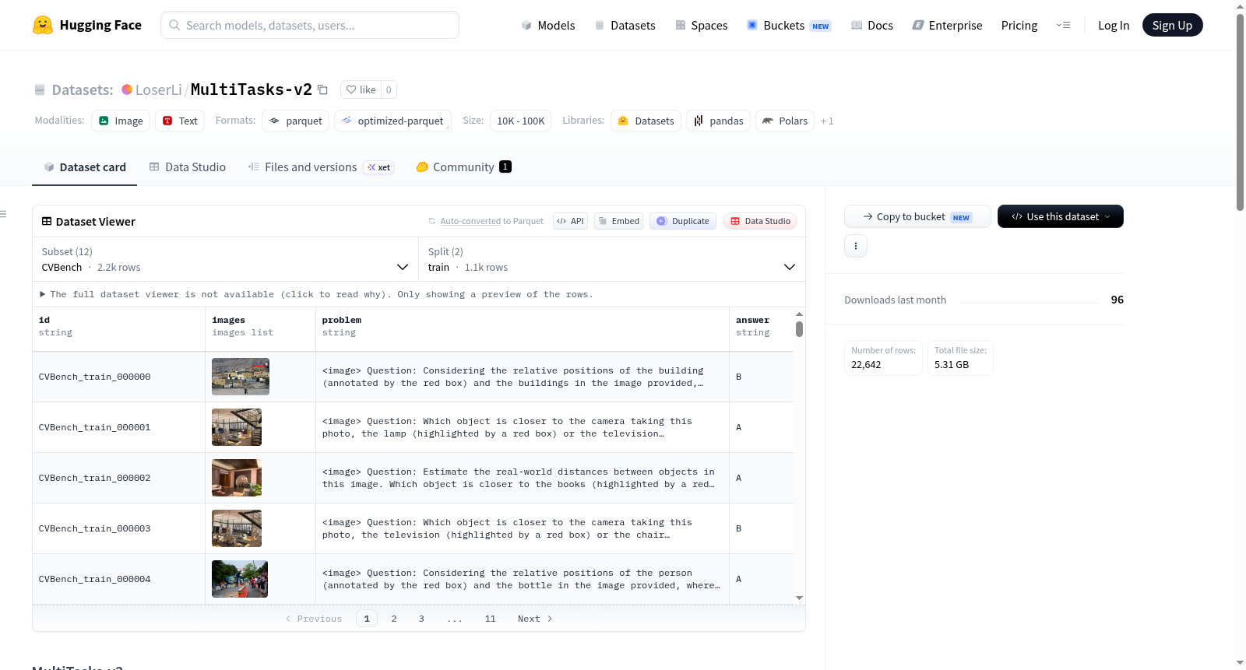Screen dimensions: 1246x670
Task: Copy dataset name with the copy icon
Action: [322, 89]
